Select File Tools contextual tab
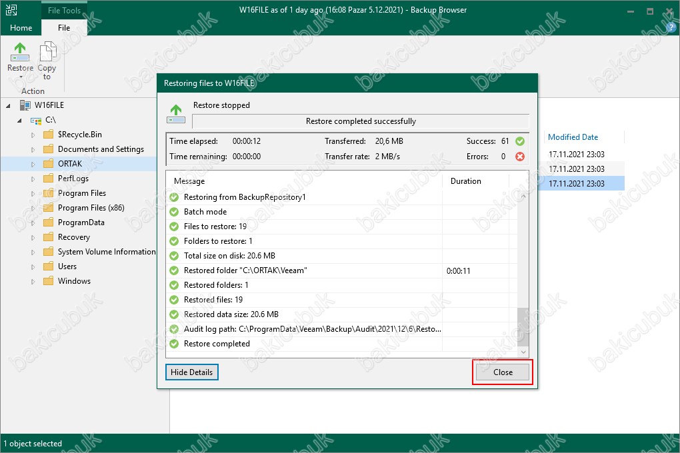Image resolution: width=680 pixels, height=453 pixels. click(64, 11)
